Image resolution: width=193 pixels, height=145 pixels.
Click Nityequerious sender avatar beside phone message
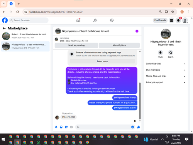(x=57, y=118)
